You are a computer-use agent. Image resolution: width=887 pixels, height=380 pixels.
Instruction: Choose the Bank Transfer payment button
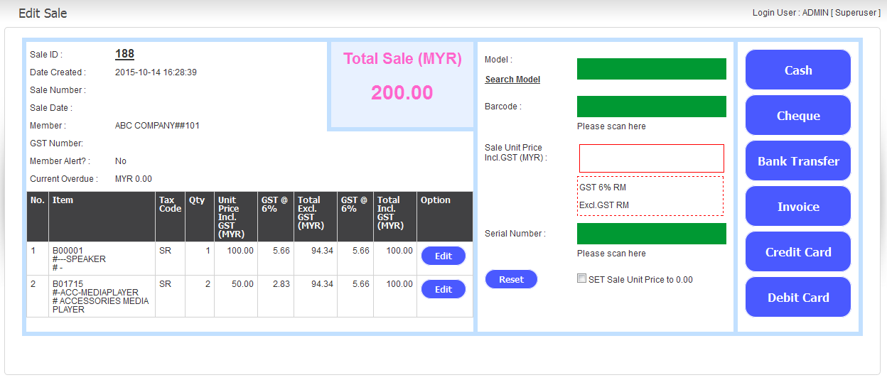click(797, 161)
